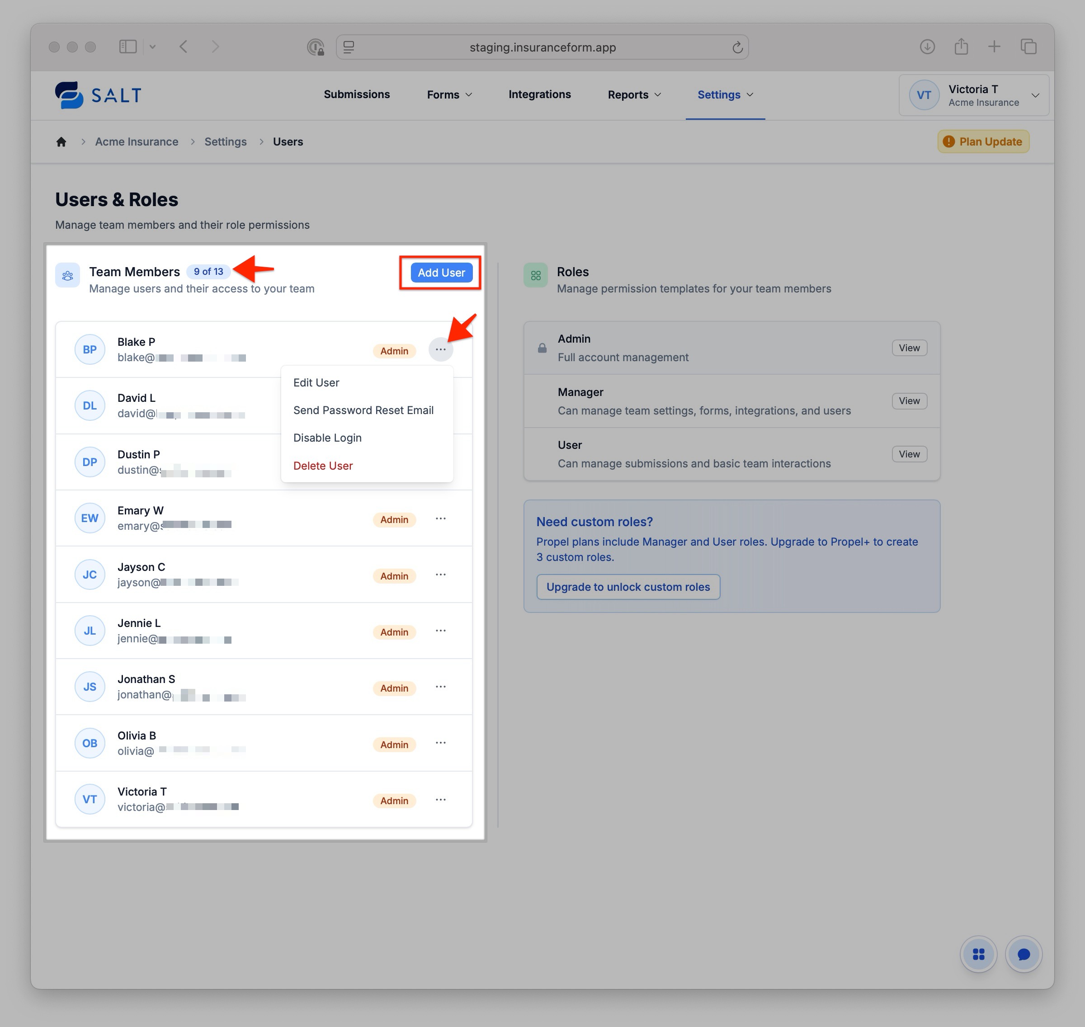Click the Safari address bar
The width and height of the screenshot is (1085, 1027).
(x=542, y=47)
